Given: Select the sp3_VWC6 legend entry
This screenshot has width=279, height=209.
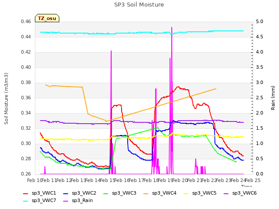Looking at the screenshot, I should 240,193.
